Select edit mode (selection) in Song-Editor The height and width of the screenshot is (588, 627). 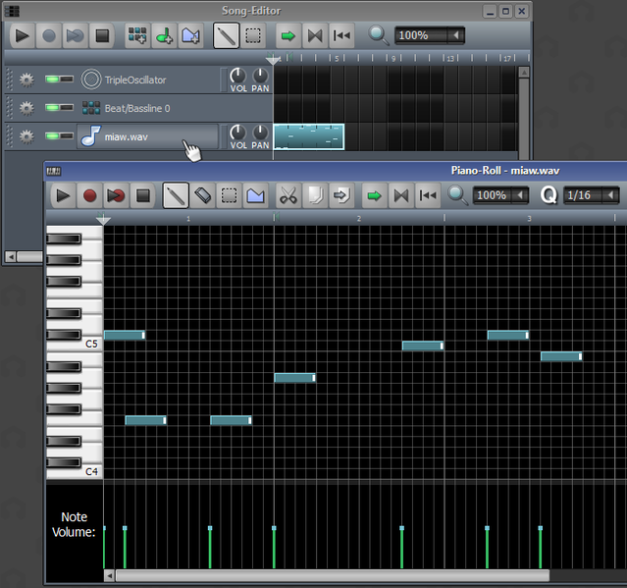(253, 36)
